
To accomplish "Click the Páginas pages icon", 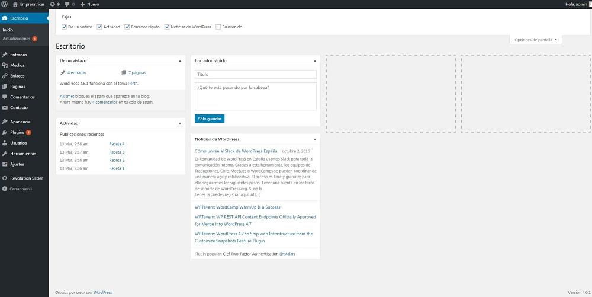I will (5, 87).
